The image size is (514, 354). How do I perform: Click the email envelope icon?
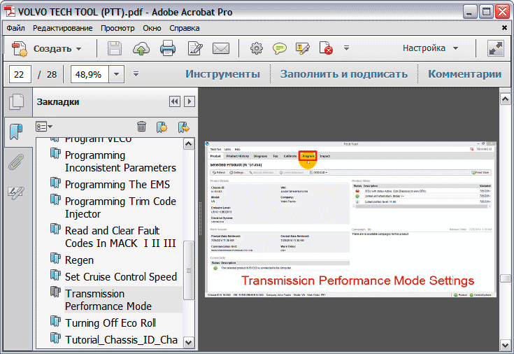coord(221,49)
